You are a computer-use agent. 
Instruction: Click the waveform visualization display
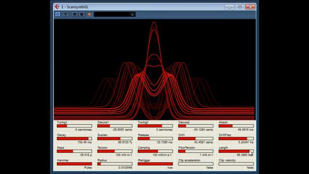click(154, 70)
